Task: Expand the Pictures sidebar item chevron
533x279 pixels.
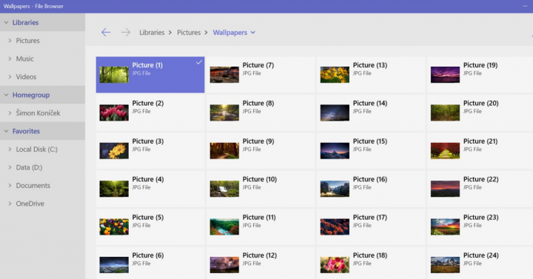Action: [x=10, y=41]
